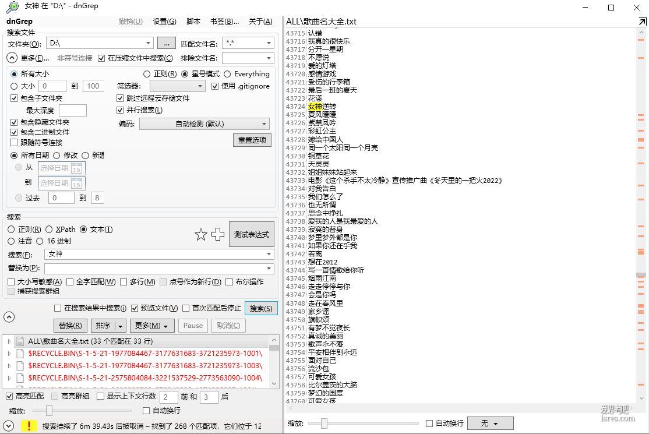The height and width of the screenshot is (434, 649).
Task: Open the 设置 menu
Action: 164,22
